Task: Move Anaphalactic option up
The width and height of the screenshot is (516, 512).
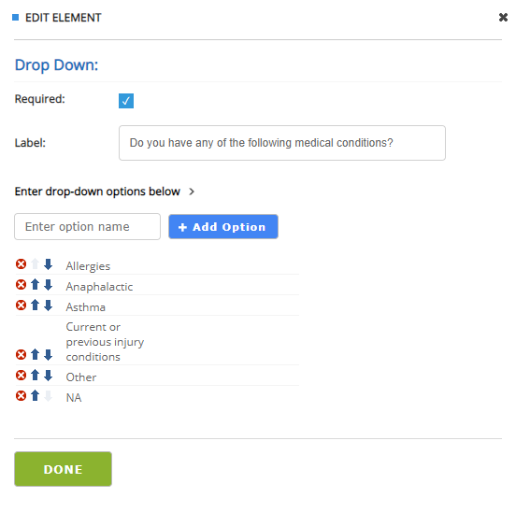Action: pos(35,284)
